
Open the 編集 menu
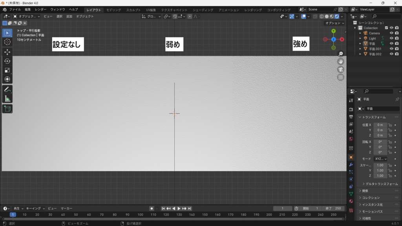(x=27, y=9)
